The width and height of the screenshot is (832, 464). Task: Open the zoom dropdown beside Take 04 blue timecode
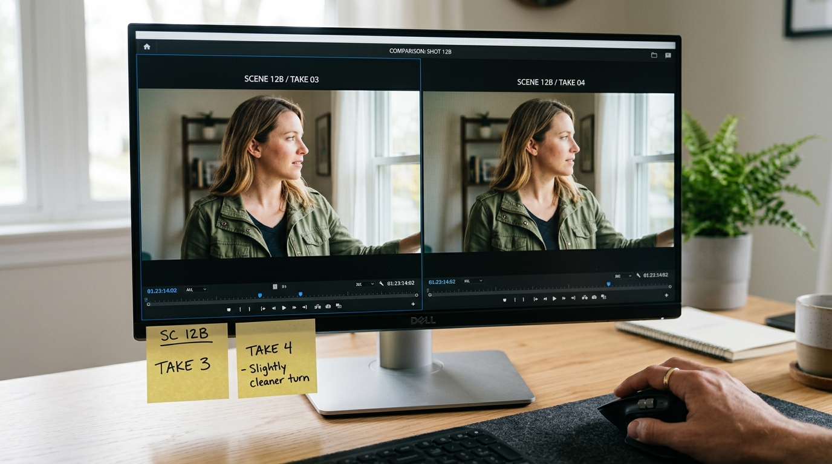click(x=473, y=281)
